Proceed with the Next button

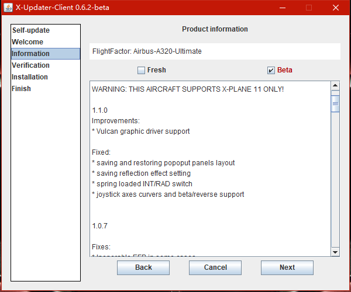[287, 267]
